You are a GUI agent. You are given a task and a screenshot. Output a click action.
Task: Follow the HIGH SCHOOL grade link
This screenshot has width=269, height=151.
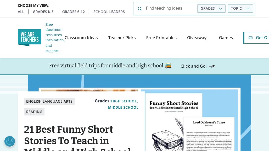pyautogui.click(x=124, y=101)
